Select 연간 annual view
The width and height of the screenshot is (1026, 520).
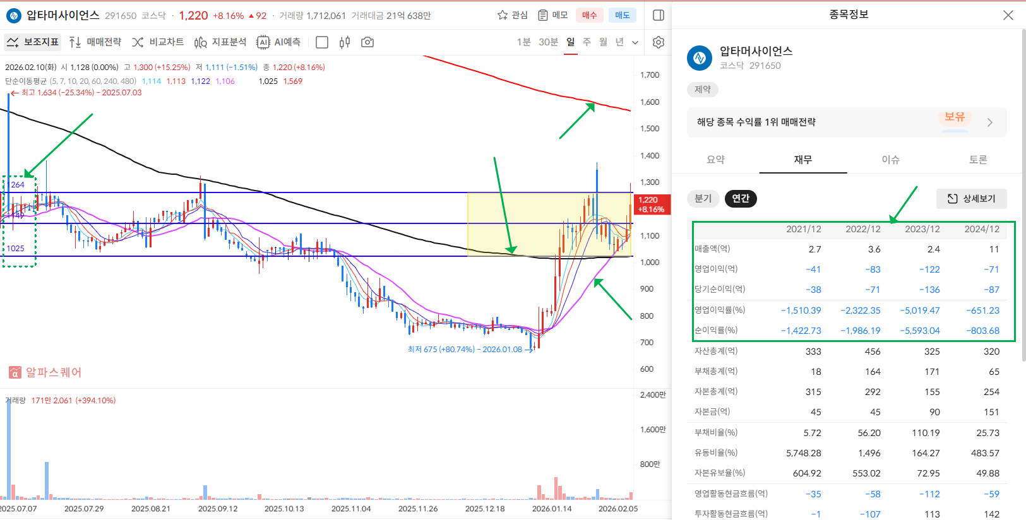click(x=741, y=198)
